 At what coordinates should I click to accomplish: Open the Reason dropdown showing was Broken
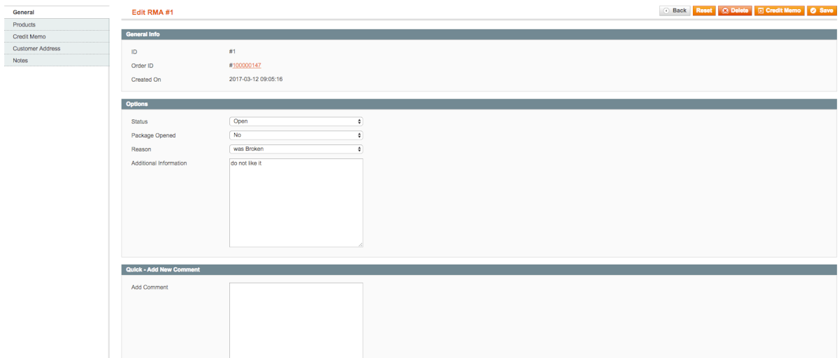point(296,149)
